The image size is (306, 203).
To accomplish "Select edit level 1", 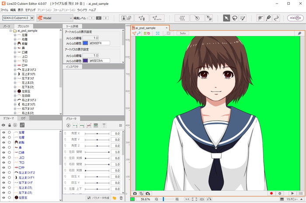I will [x=91, y=18].
